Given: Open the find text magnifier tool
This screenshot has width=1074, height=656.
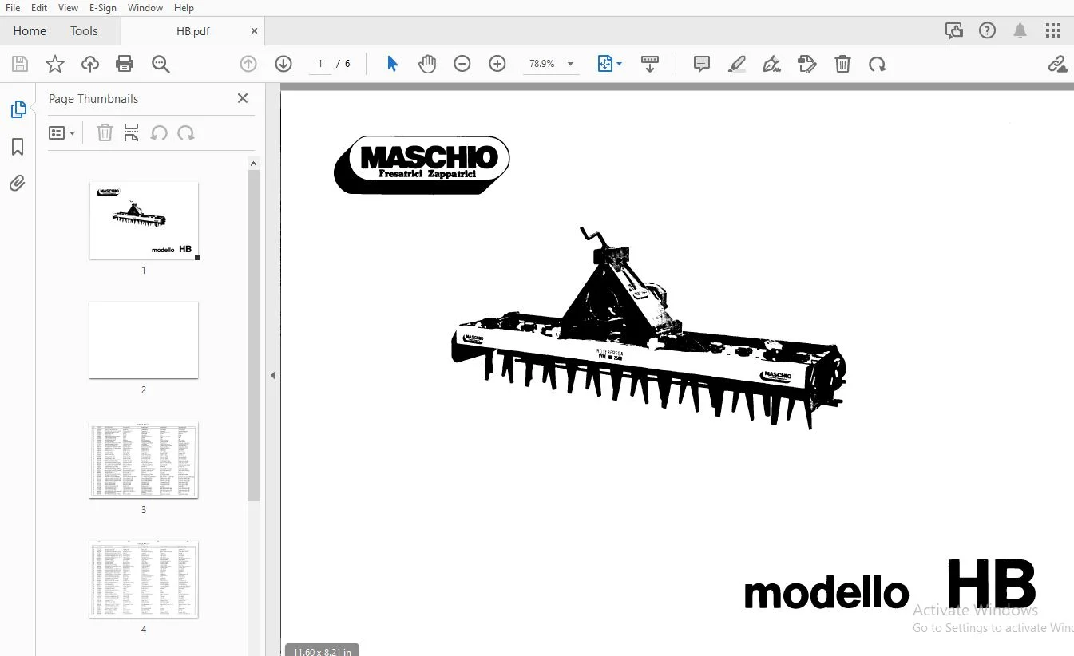Looking at the screenshot, I should (x=161, y=64).
